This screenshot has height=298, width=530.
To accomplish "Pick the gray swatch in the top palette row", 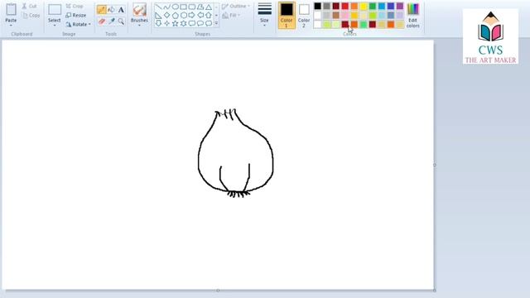I will pos(327,6).
